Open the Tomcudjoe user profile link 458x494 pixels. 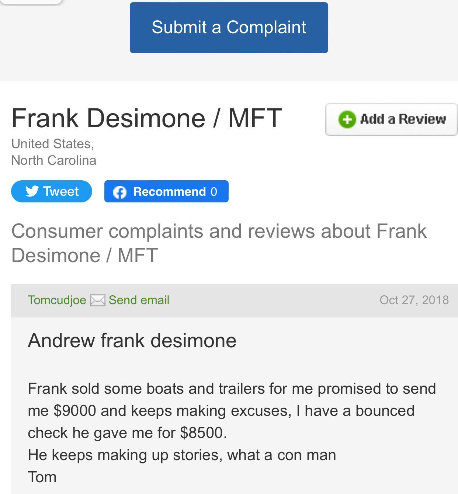[57, 300]
